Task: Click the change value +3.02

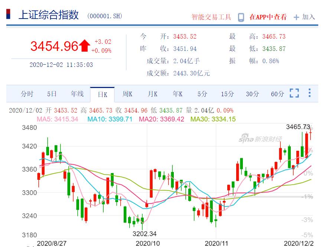Action: tap(103, 42)
